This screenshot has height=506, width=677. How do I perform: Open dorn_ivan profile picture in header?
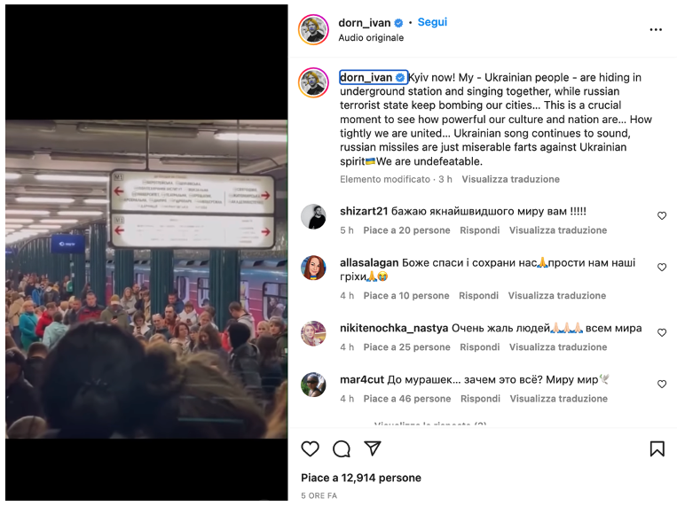[313, 29]
